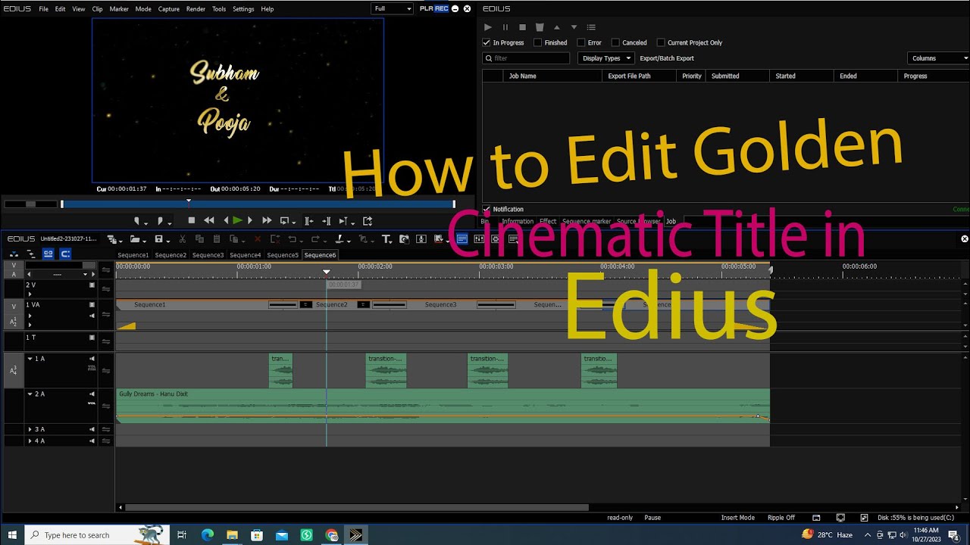Check the Canceled checkbox
The image size is (970, 545).
615,42
